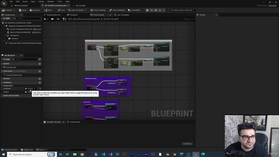Click the Stop simulation button
Viewport: 279px width, 157px height.
click(x=156, y=10)
